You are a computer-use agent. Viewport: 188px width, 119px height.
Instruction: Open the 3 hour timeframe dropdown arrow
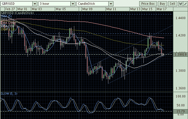coord(73,4)
